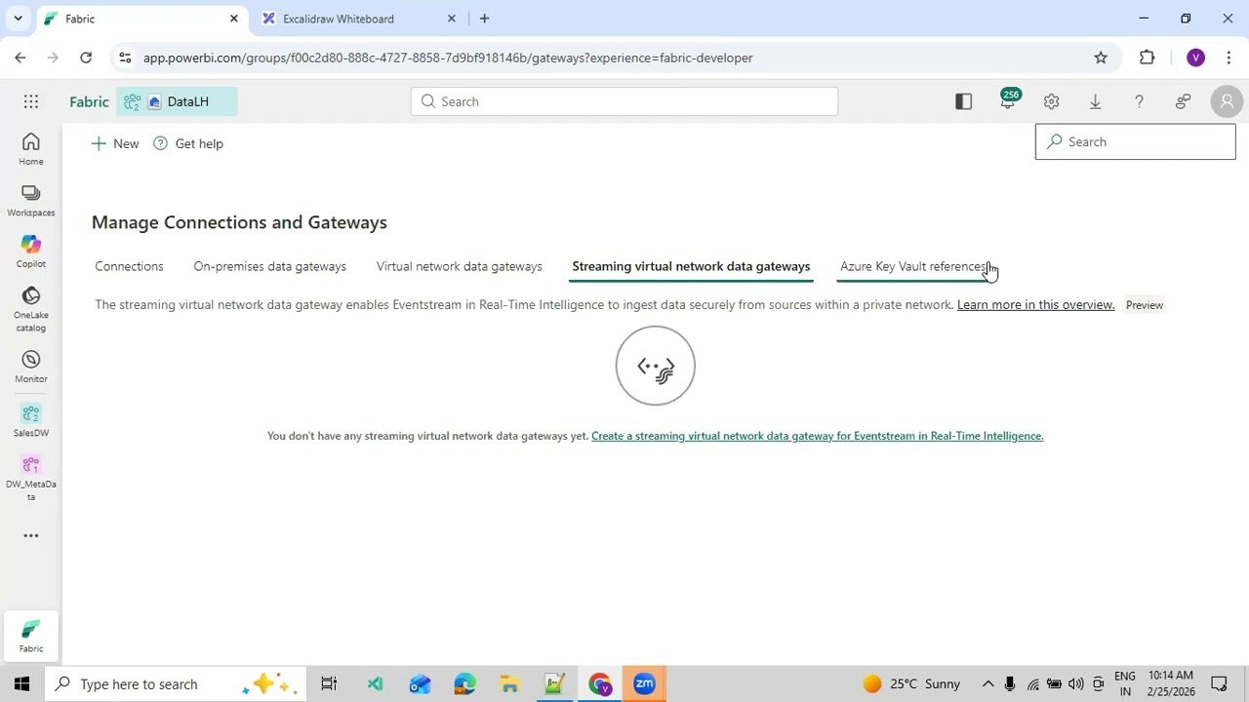Viewport: 1249px width, 702px height.
Task: Bookmark this page with the star
Action: coord(1101,58)
